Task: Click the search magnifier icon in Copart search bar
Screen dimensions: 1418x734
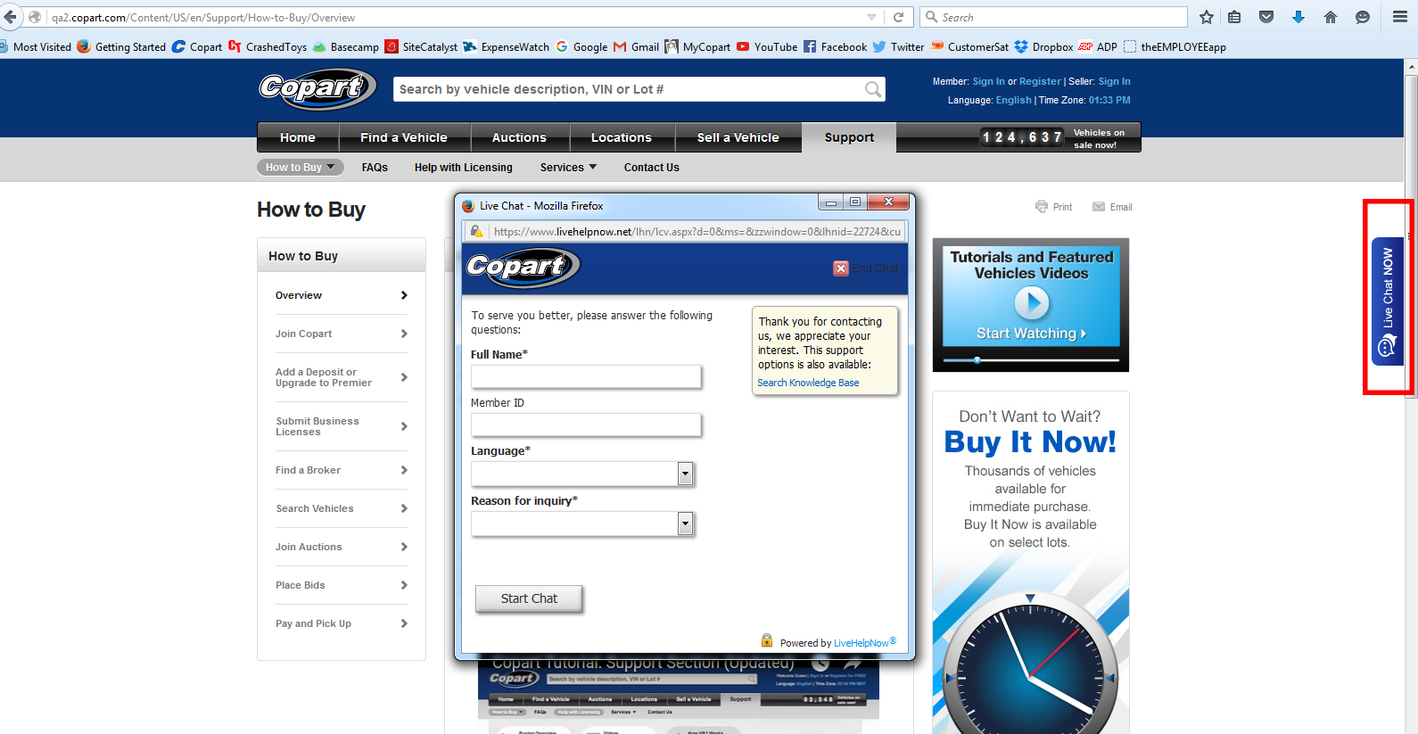Action: pyautogui.click(x=872, y=89)
